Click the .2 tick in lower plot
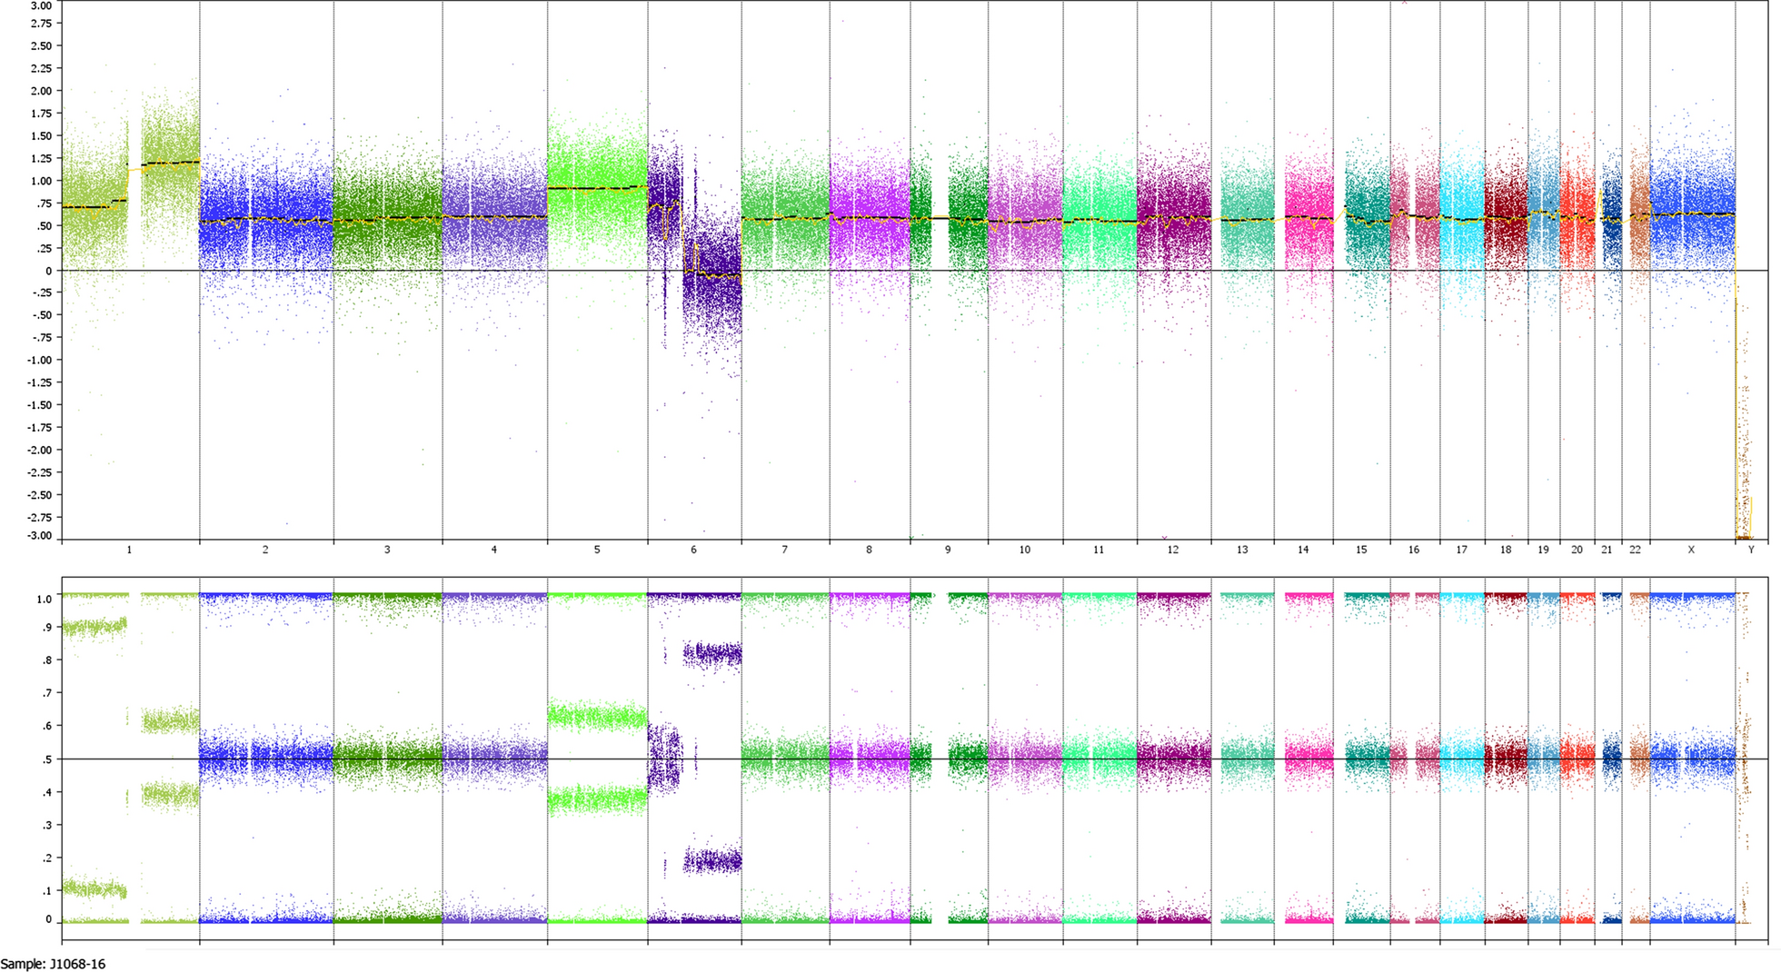 (x=47, y=858)
